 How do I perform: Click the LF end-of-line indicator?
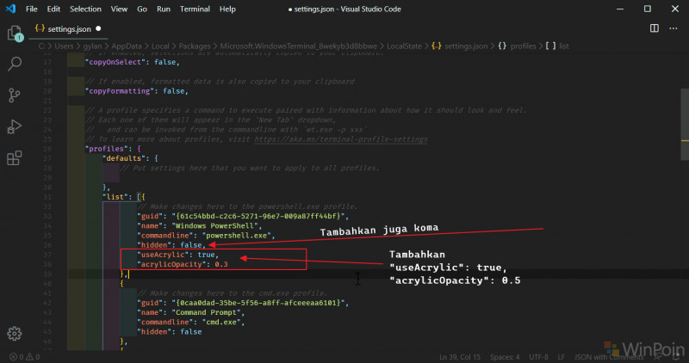point(562,357)
